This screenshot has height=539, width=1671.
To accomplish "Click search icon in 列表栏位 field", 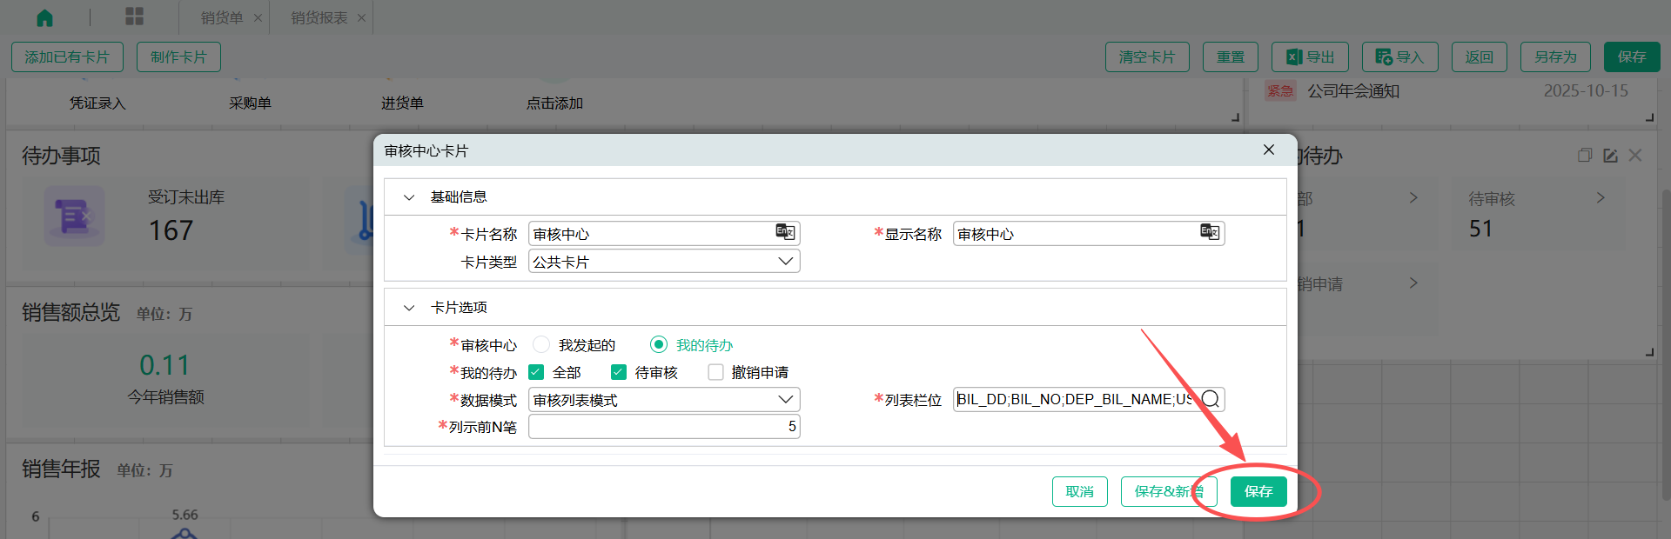I will (1210, 399).
